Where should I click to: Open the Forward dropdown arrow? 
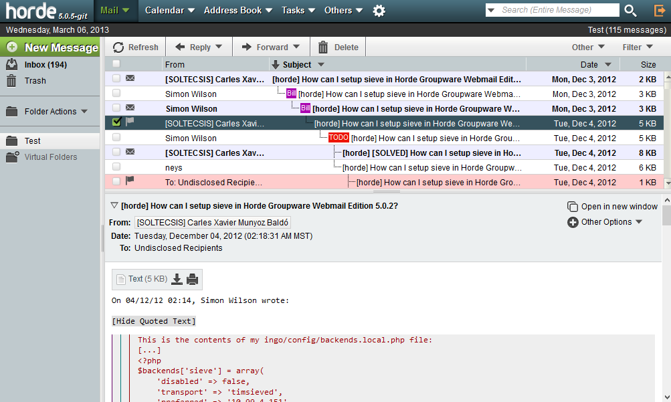click(296, 47)
